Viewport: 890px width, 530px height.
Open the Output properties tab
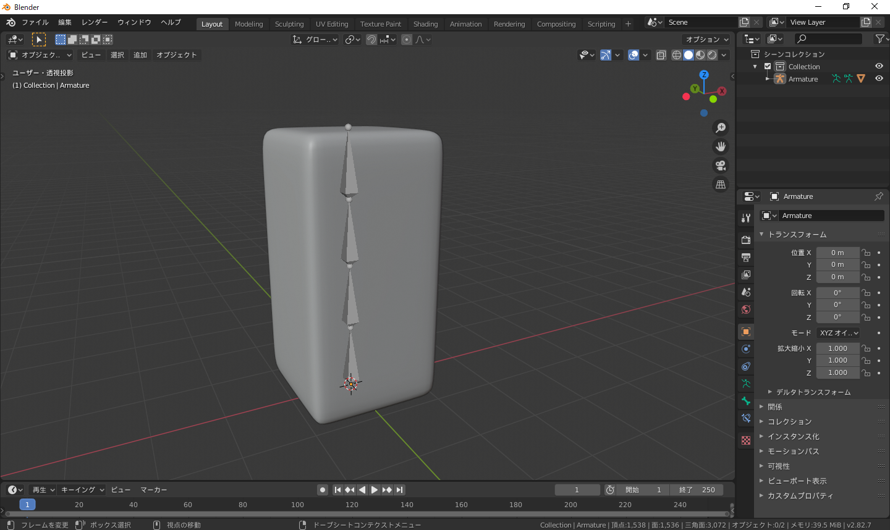click(x=746, y=257)
